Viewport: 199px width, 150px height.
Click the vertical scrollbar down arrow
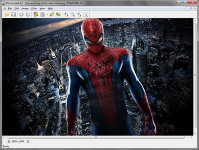(195, 134)
